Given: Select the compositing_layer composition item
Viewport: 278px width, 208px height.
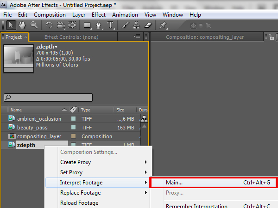Looking at the screenshot, I should point(39,136).
